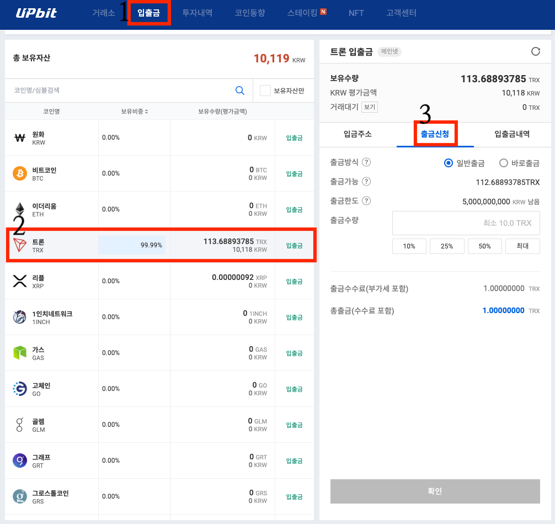555x524 pixels.
Task: Open the NFT menu
Action: point(356,13)
